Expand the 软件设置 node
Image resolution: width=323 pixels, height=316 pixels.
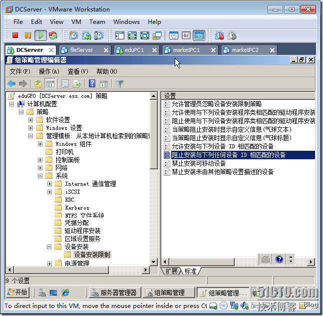point(30,120)
